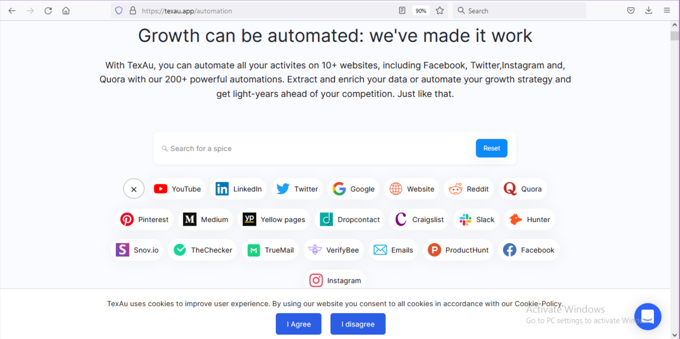Image resolution: width=680 pixels, height=339 pixels.
Task: Click the Twitter bird icon
Action: coord(283,189)
